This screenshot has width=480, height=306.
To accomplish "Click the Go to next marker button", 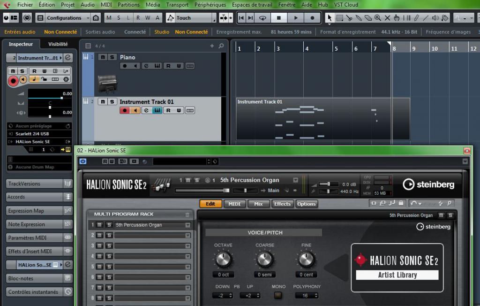I will point(250,18).
